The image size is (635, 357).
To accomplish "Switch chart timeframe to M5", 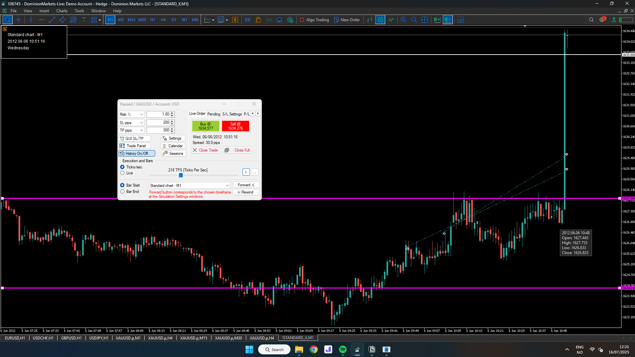I will coord(121,20).
